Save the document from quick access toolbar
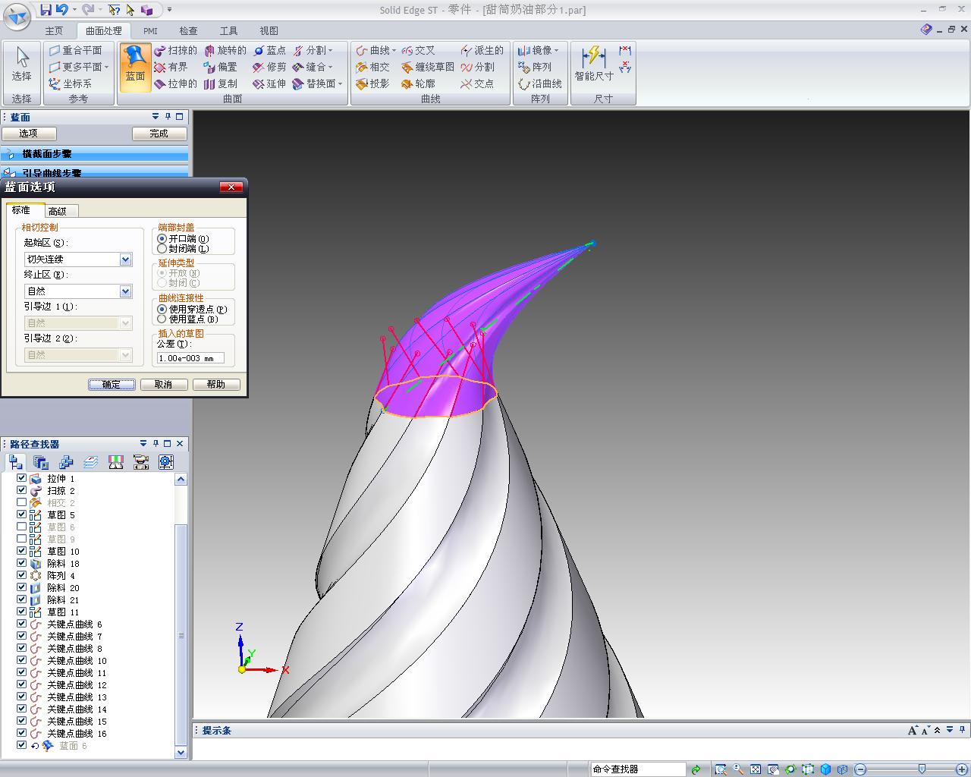The width and height of the screenshot is (971, 777). click(x=46, y=10)
